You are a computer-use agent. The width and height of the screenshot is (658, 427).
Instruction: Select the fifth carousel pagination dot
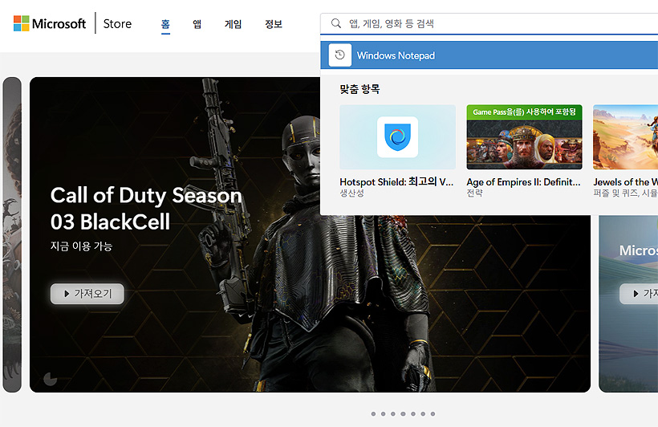pyautogui.click(x=413, y=414)
